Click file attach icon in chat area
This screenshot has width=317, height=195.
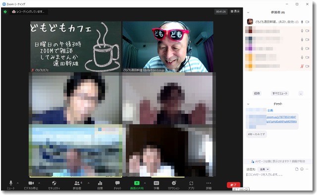point(297,169)
